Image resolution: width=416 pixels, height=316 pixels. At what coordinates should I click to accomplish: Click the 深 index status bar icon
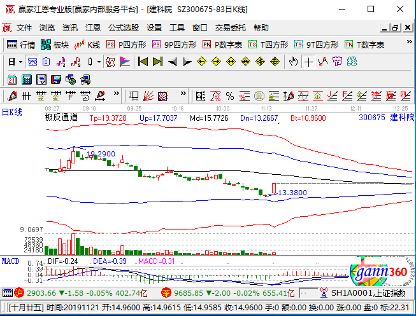click(166, 293)
